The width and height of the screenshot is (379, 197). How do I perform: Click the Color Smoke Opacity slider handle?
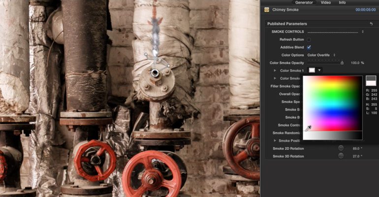pyautogui.click(x=342, y=63)
